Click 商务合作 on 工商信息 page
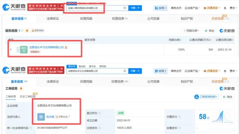The height and width of the screenshot is (134, 239). pyautogui.click(x=176, y=71)
